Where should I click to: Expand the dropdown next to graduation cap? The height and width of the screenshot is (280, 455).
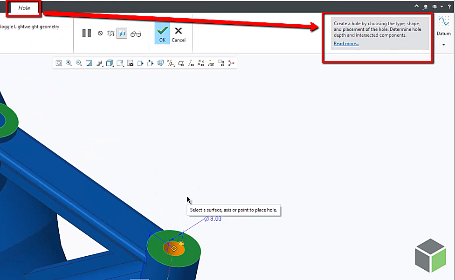441,7
